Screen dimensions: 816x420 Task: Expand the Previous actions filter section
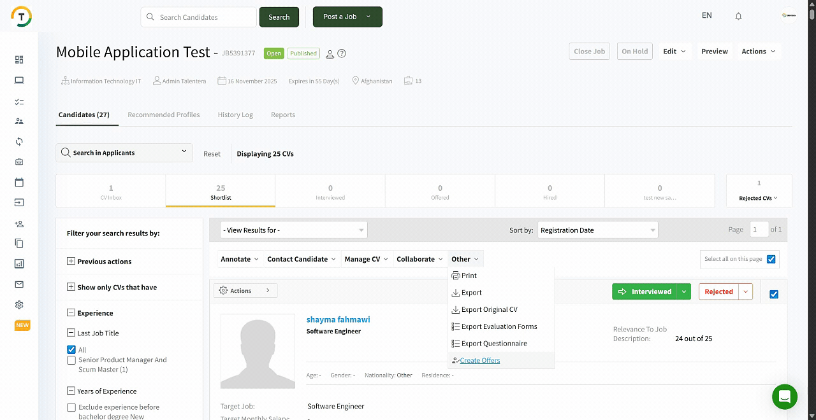pyautogui.click(x=71, y=262)
